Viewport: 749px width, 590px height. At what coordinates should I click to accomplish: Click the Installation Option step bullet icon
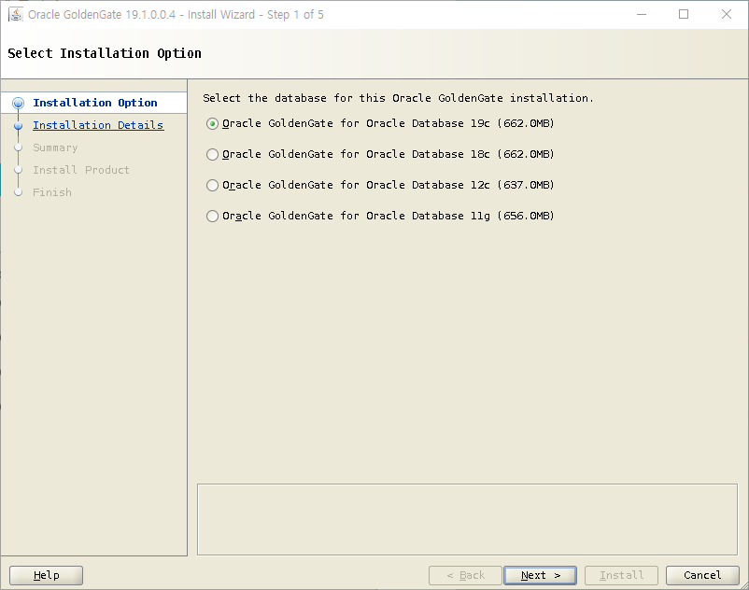tap(18, 103)
